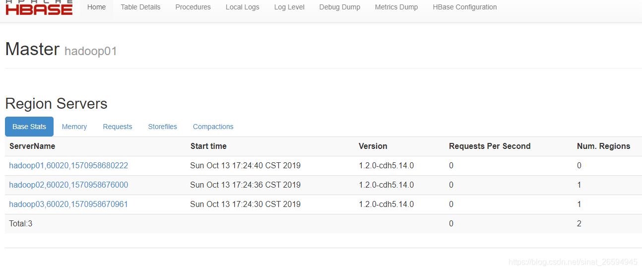Image resolution: width=642 pixels, height=271 pixels.
Task: Click version cell in hadoop02 row
Action: pyautogui.click(x=386, y=185)
